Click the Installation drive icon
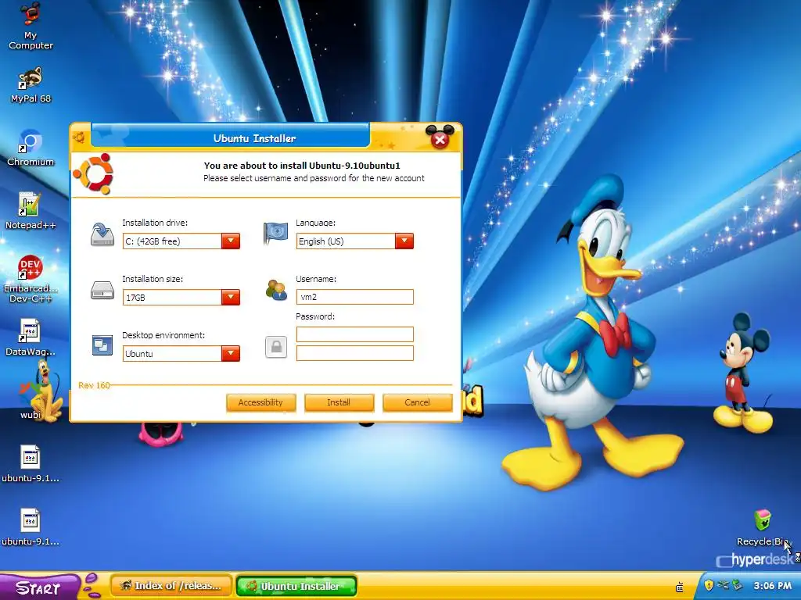 point(102,234)
